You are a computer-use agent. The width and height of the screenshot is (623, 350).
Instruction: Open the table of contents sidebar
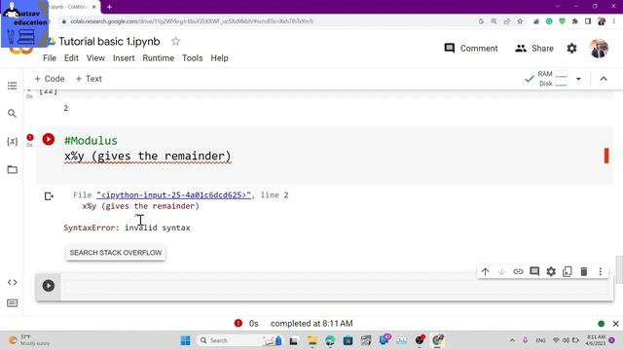pyautogui.click(x=13, y=86)
